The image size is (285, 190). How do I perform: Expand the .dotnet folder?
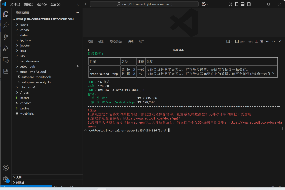pyautogui.click(x=47, y=35)
